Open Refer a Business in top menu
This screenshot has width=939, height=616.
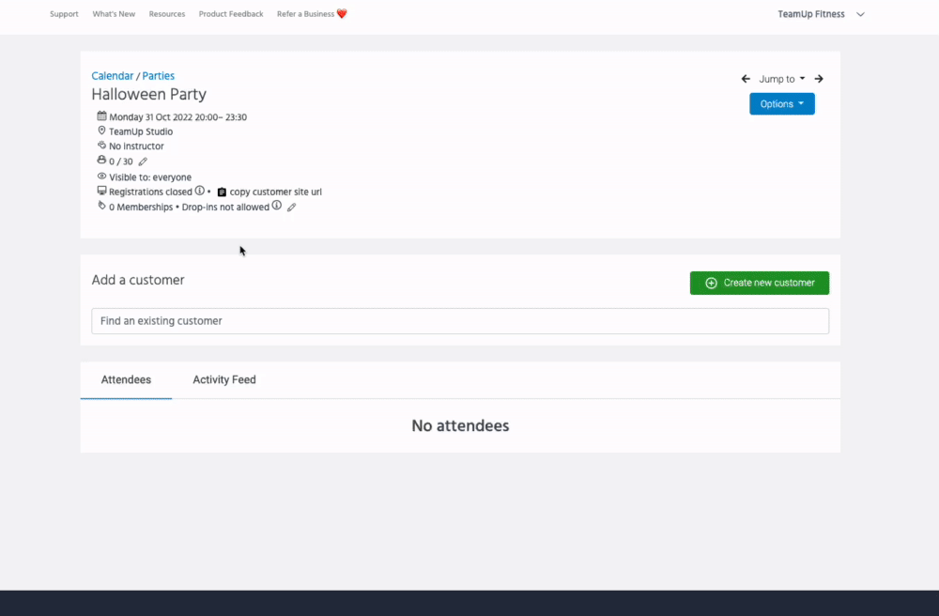pos(311,14)
